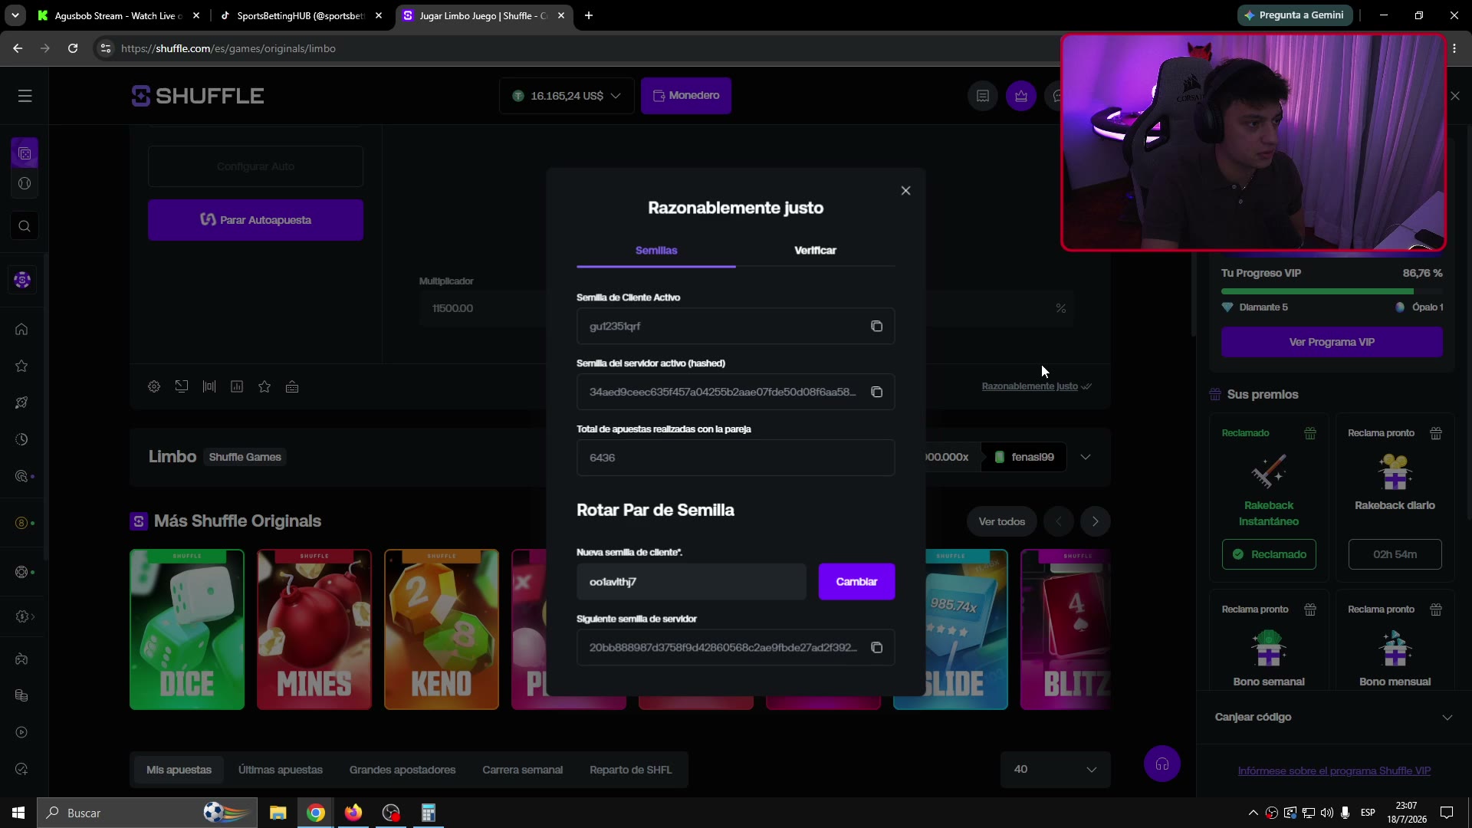Select the Mis apuestas tab
The image size is (1472, 828).
pos(179,770)
